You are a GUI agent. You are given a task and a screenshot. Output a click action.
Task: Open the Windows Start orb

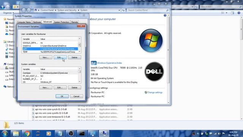pyautogui.click(x=5, y=134)
